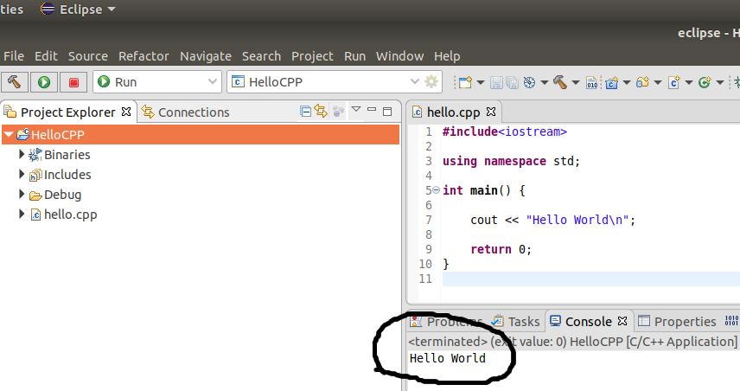This screenshot has width=740, height=391.
Task: Expand the Debug folder
Action: click(x=22, y=194)
